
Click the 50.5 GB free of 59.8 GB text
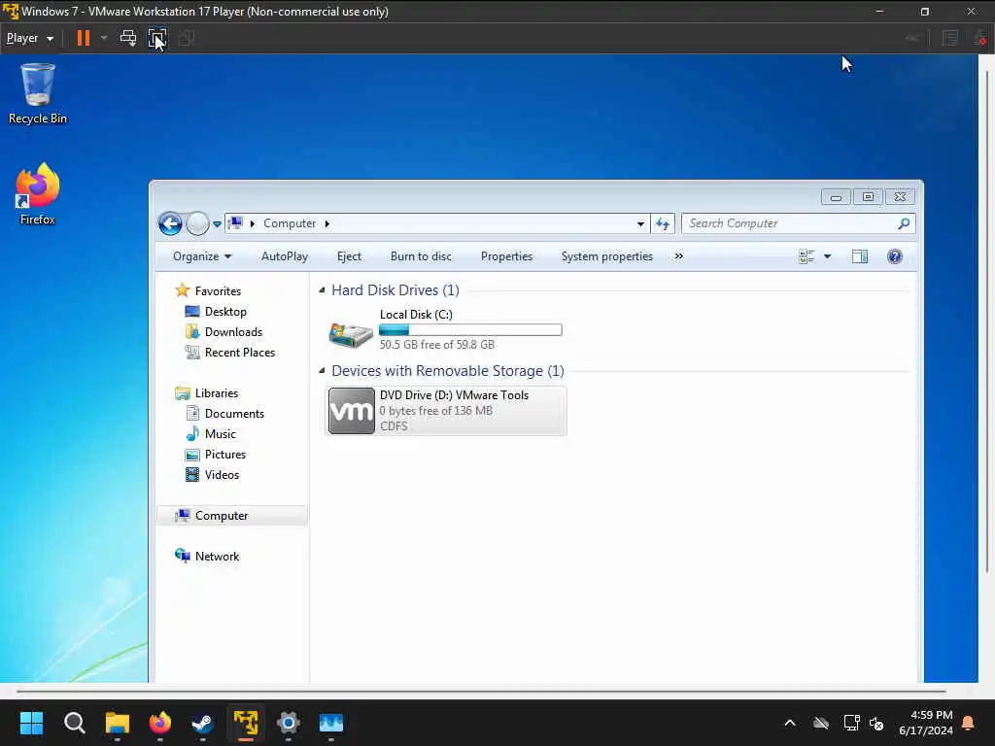[x=436, y=345]
